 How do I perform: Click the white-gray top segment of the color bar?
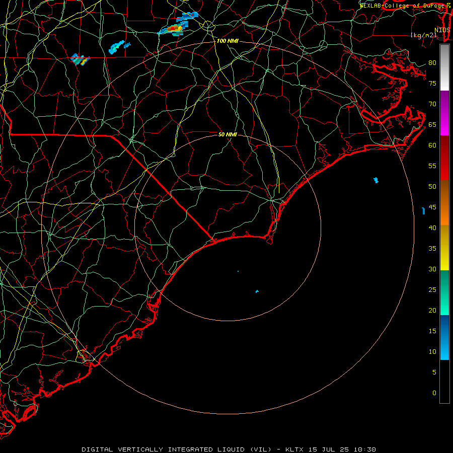coord(444,67)
